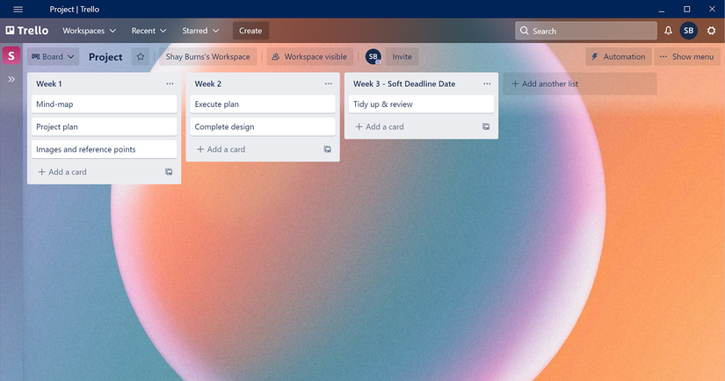Click the pink S workspace icon
Screen dimensions: 725x381
click(x=11, y=56)
